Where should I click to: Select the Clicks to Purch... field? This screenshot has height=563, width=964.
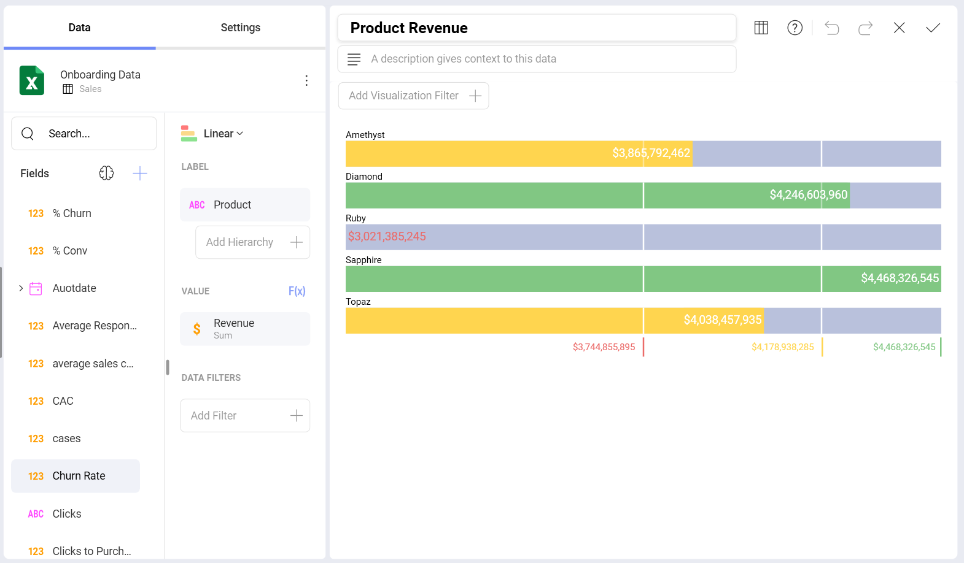click(76, 551)
